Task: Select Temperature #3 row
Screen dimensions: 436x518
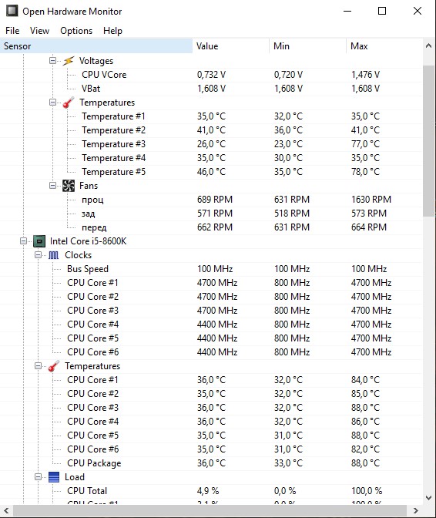Action: tap(211, 144)
